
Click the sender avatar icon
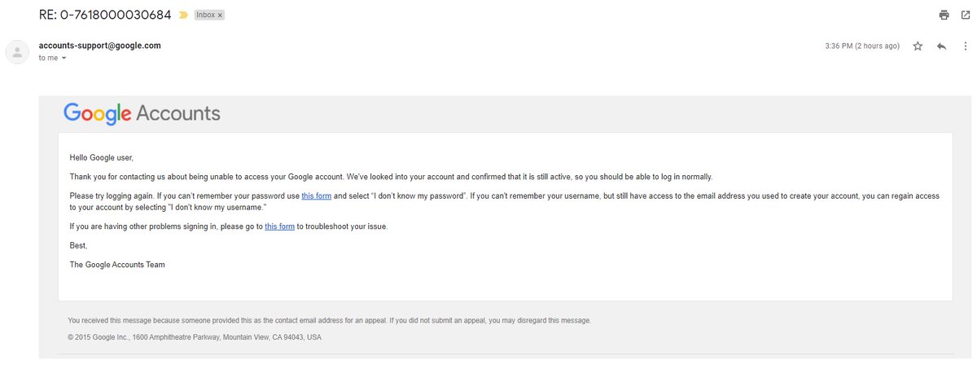click(x=16, y=52)
